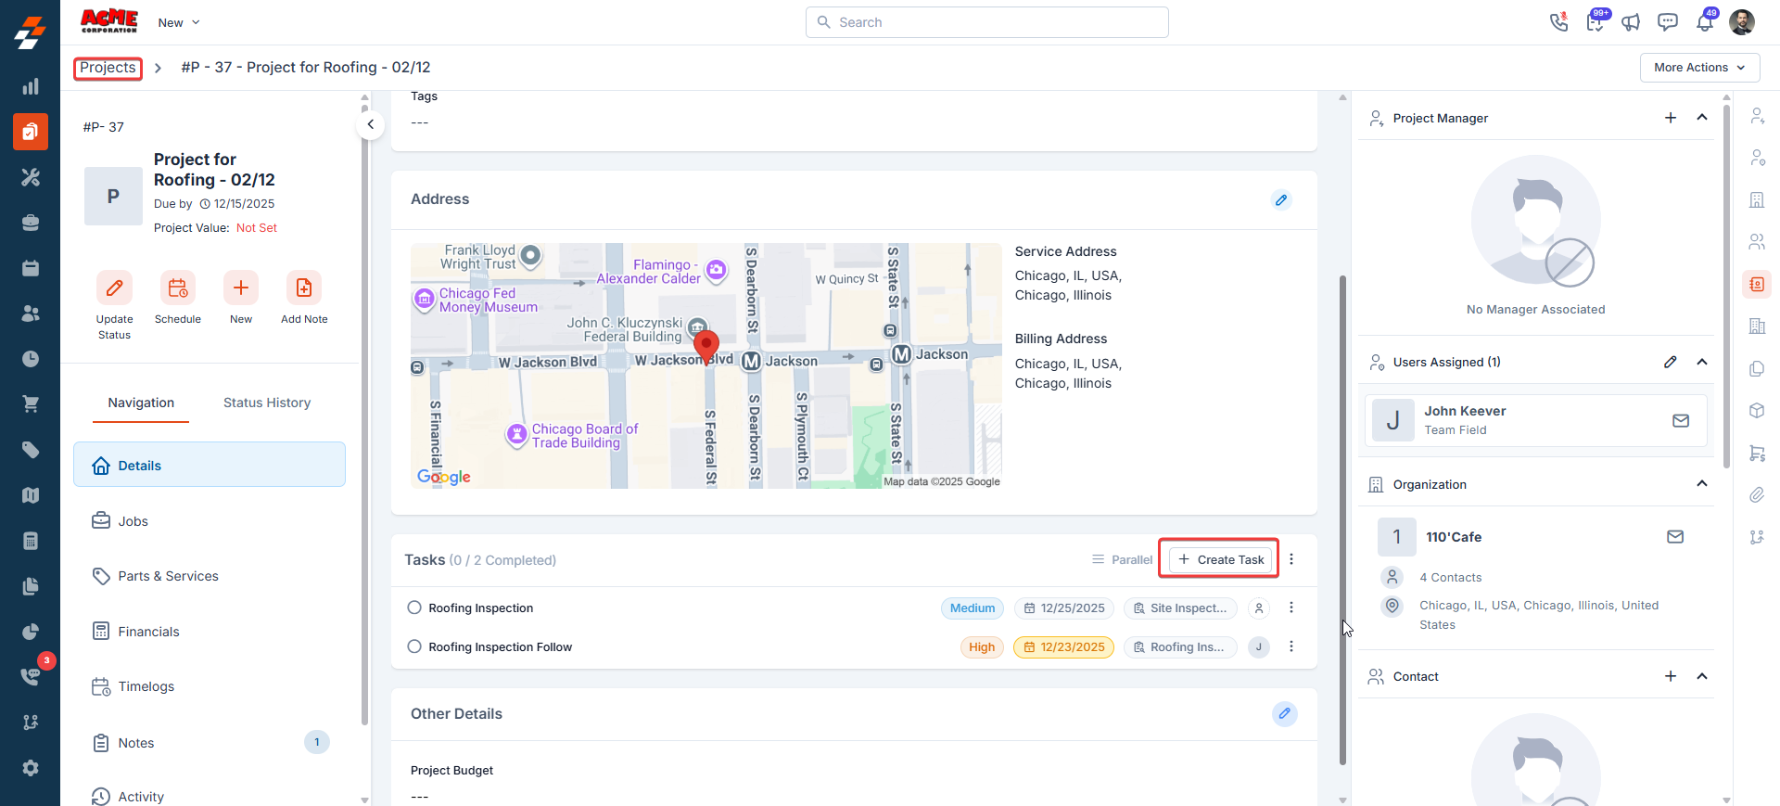The height and width of the screenshot is (806, 1780).
Task: Open the shopping cart icon in sidebar
Action: [x=31, y=404]
